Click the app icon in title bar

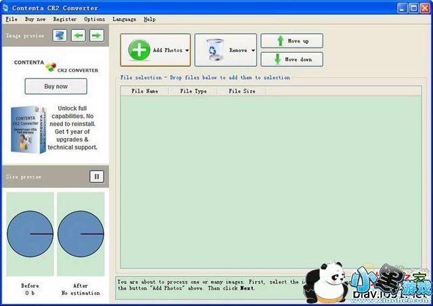[5, 7]
